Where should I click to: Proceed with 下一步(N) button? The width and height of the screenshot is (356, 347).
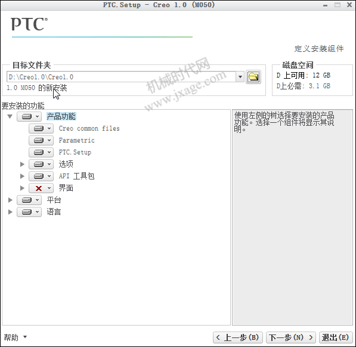290,337
